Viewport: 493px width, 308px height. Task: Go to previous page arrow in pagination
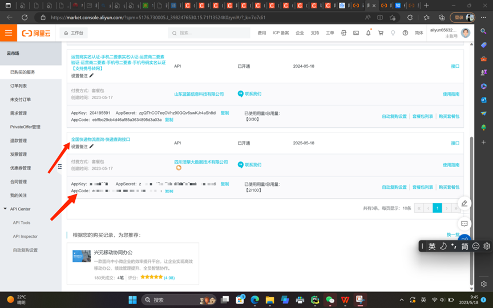click(428, 208)
